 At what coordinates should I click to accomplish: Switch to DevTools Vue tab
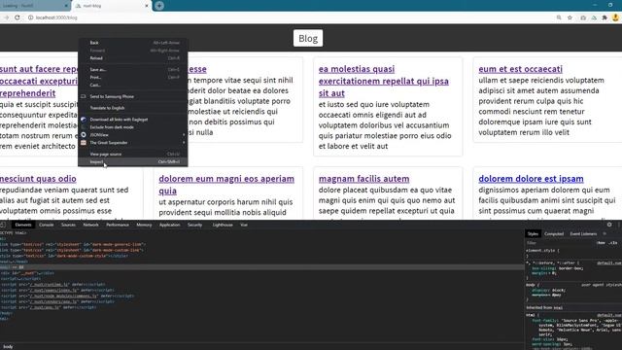244,225
